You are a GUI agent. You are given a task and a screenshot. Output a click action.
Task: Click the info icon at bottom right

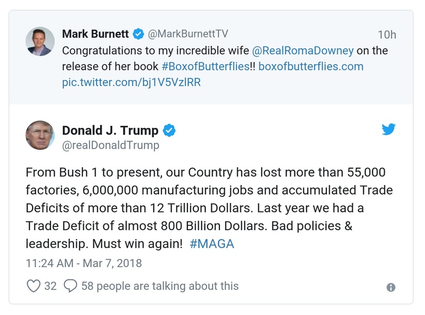(391, 287)
